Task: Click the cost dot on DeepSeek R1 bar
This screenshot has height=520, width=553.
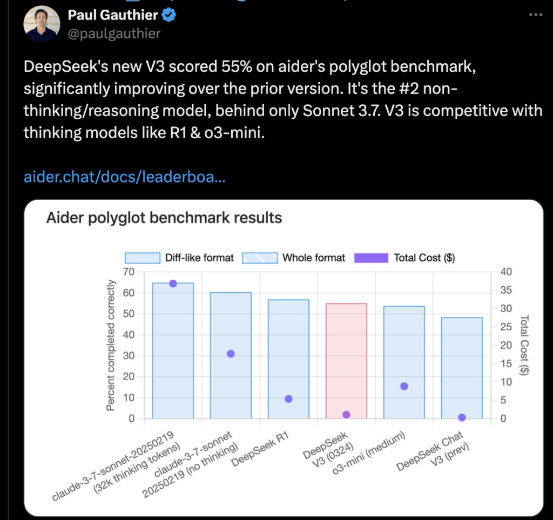Action: 288,399
